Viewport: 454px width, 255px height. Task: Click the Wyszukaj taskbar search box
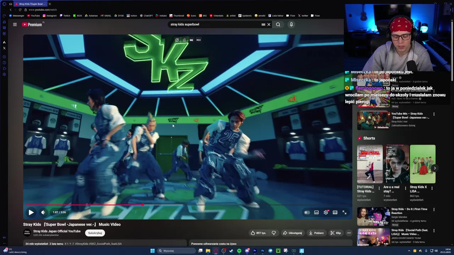tap(176, 251)
